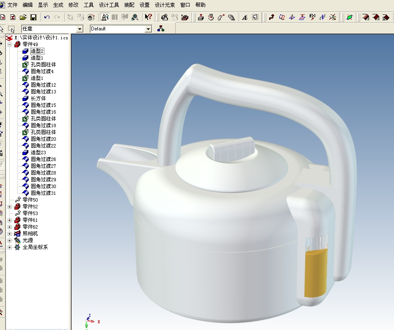Select 圆角过渡12 in the design tree
Viewport: 394px width, 330px height.
(43, 85)
